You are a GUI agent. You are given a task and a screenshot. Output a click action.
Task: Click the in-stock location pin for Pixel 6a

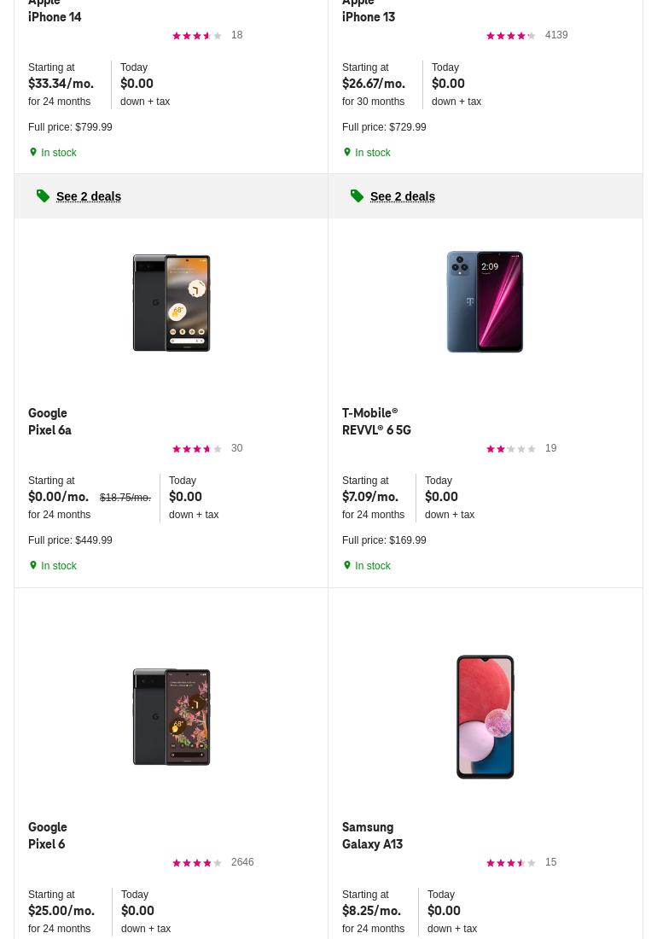33,565
